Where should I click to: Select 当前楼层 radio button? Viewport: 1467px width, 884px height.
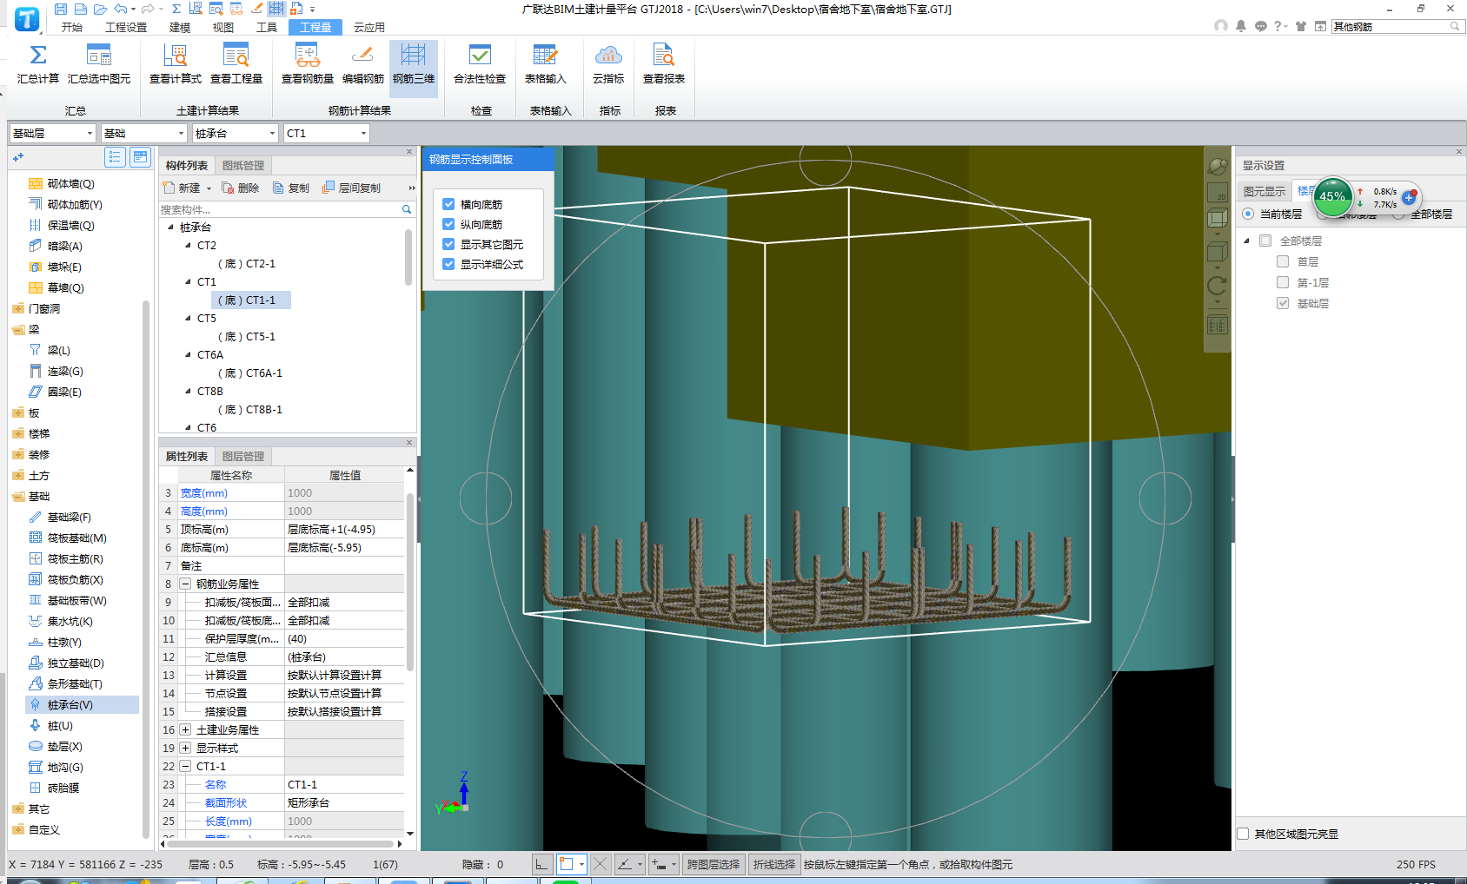[1248, 214]
